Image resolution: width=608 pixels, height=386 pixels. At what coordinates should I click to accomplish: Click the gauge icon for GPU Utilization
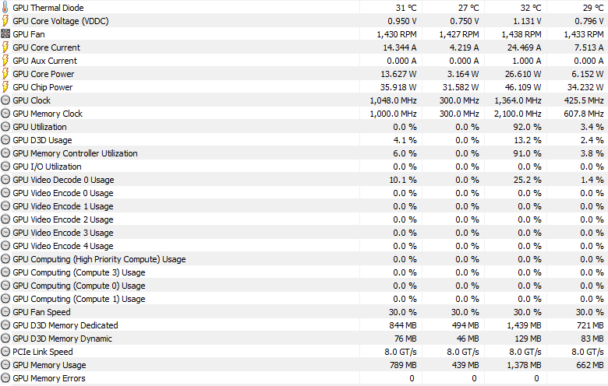click(5, 127)
